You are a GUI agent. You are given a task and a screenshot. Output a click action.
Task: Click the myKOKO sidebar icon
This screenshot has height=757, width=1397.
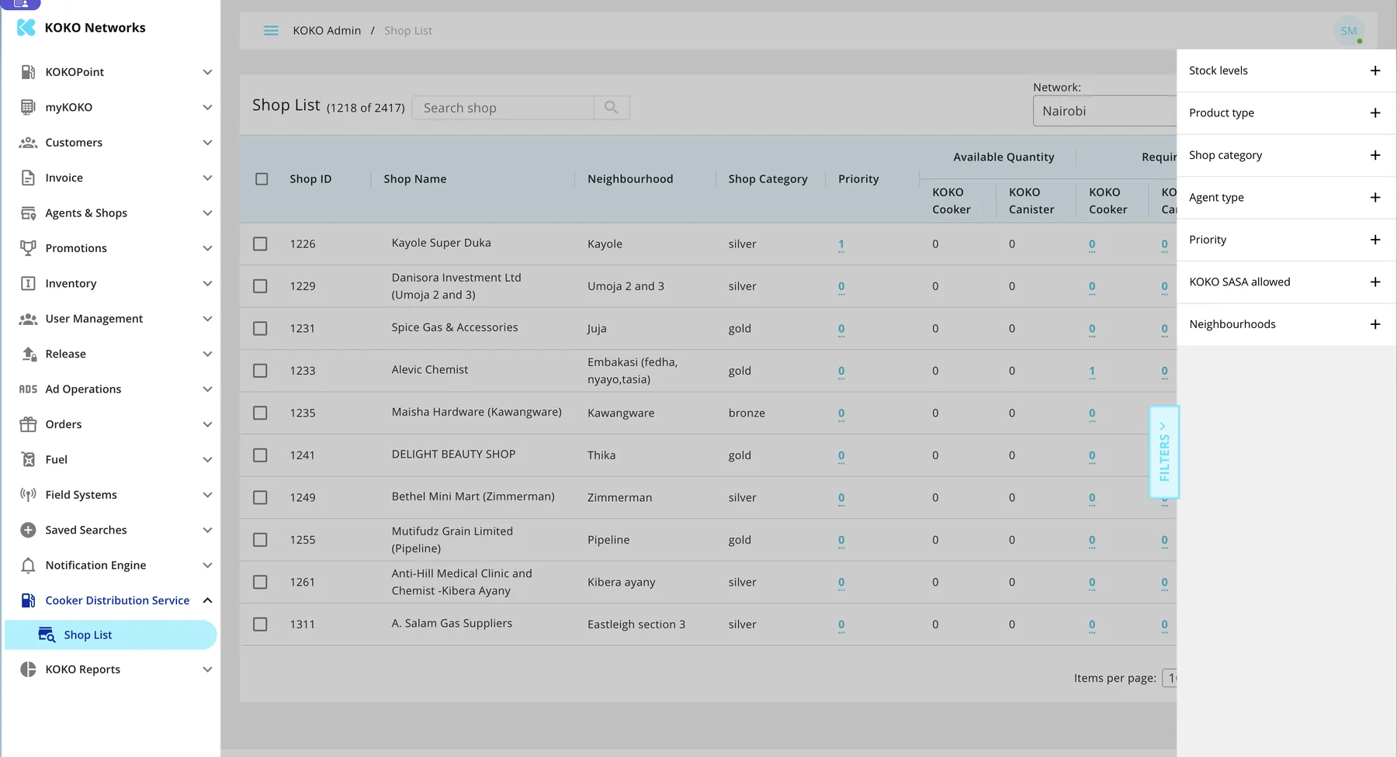click(28, 107)
